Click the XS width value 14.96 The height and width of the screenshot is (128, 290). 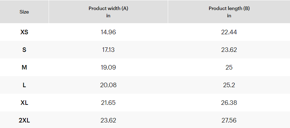(x=108, y=32)
